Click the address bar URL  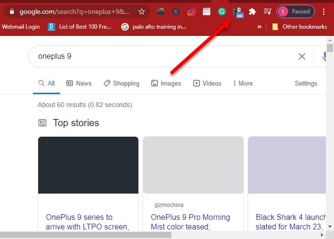pyautogui.click(x=74, y=11)
